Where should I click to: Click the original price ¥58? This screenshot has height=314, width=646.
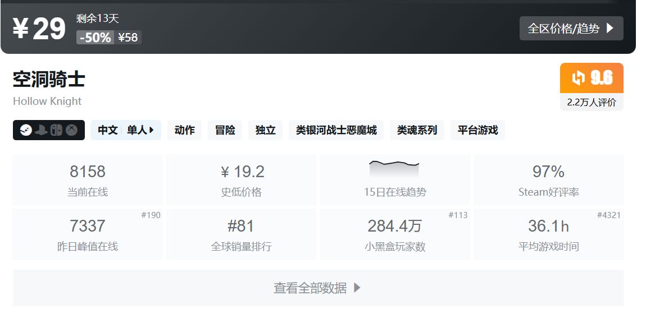(x=128, y=38)
